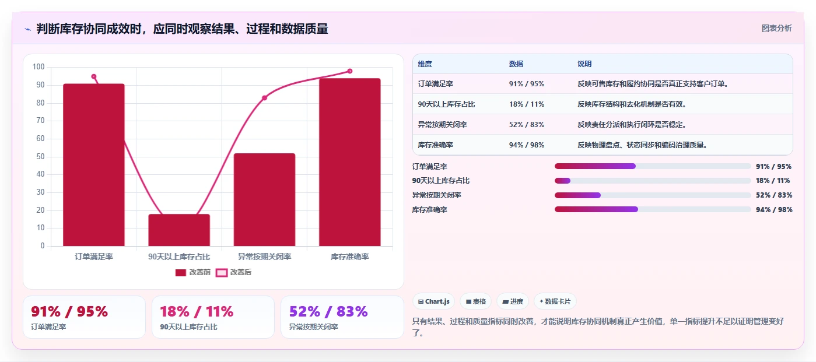Click the 库存准确率 x-axis label
The width and height of the screenshot is (816, 362).
(x=350, y=256)
